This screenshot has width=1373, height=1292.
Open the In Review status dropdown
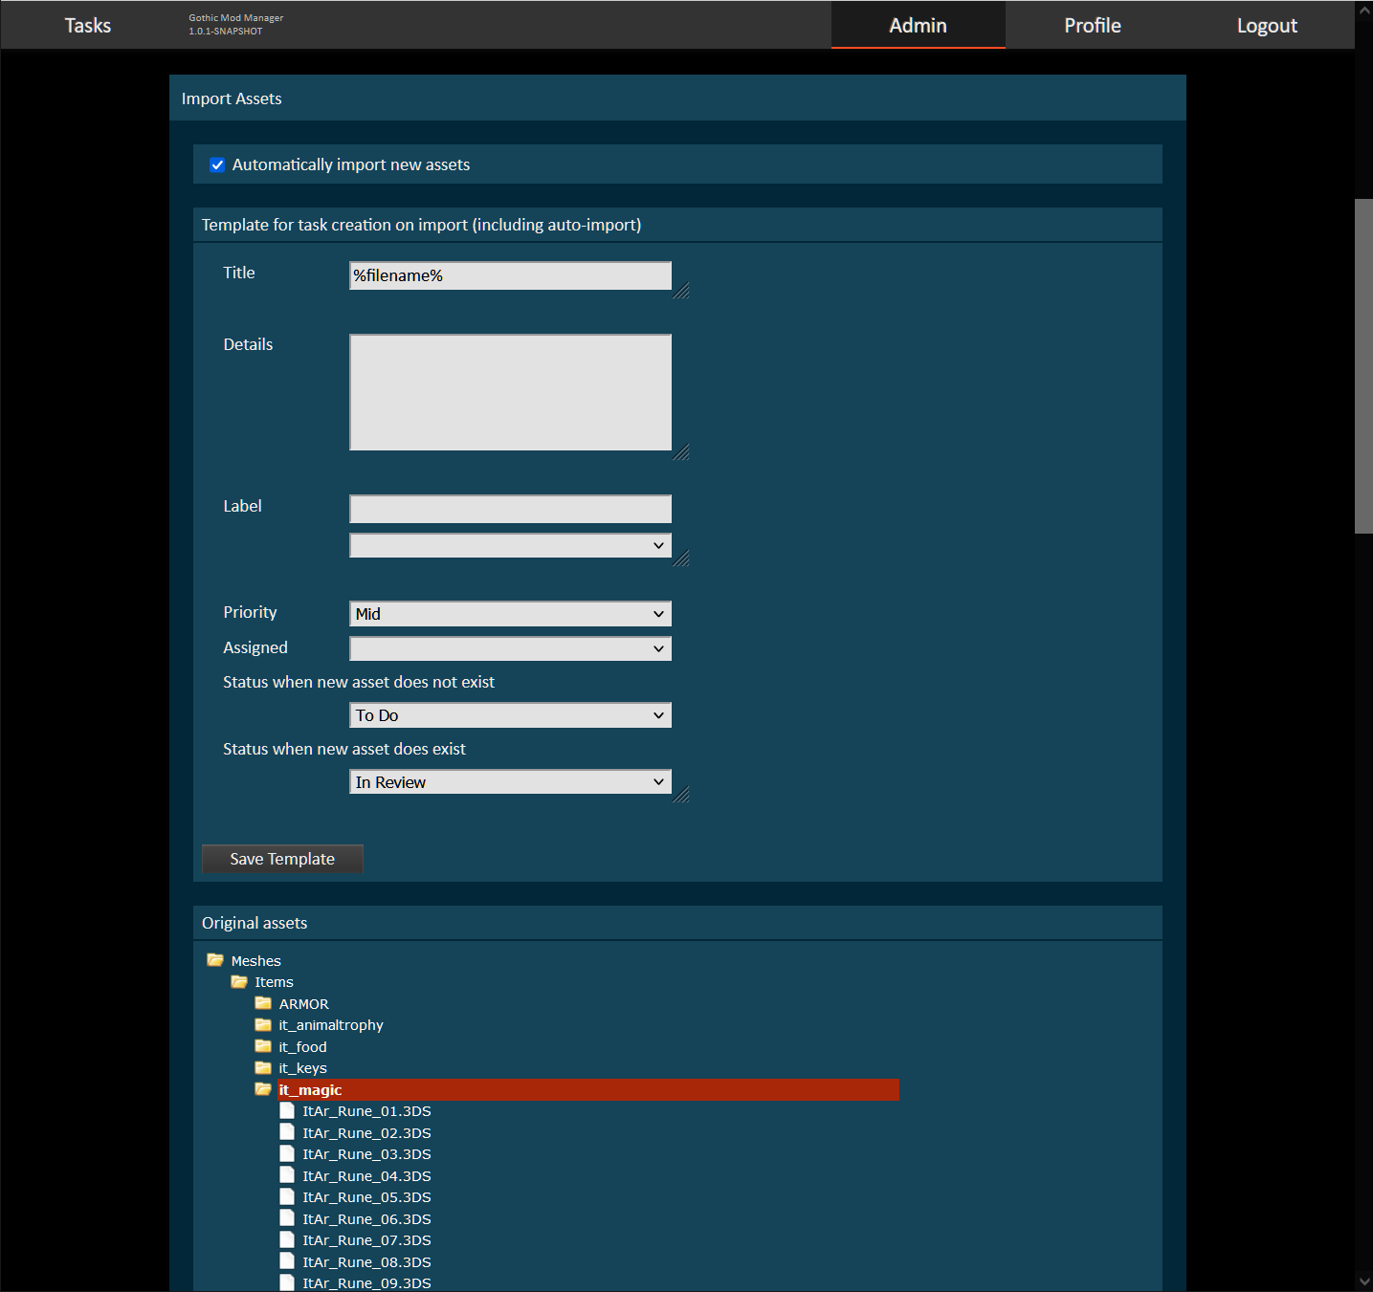click(x=510, y=782)
